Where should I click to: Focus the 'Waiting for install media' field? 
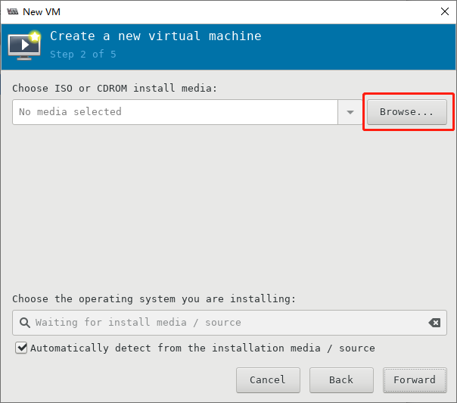[x=229, y=323]
